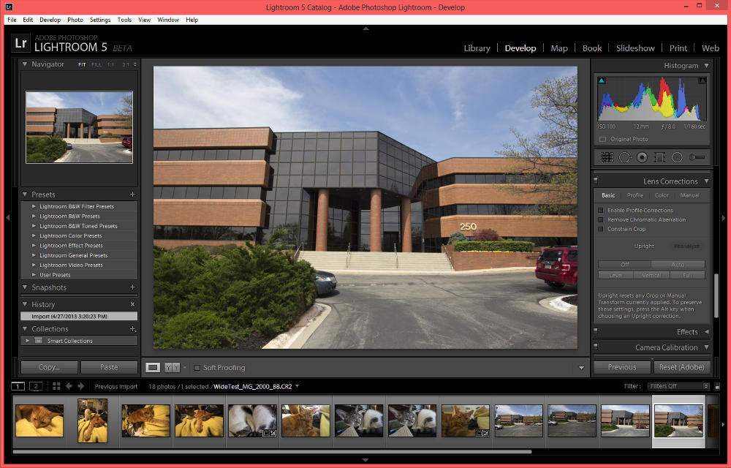Collapse the Navigator panel
The height and width of the screenshot is (468, 731).
(x=25, y=64)
